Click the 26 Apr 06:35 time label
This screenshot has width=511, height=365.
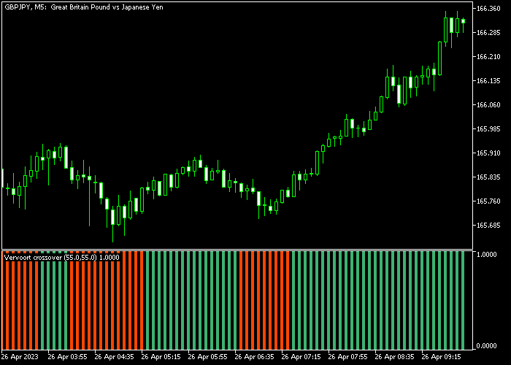(255, 356)
